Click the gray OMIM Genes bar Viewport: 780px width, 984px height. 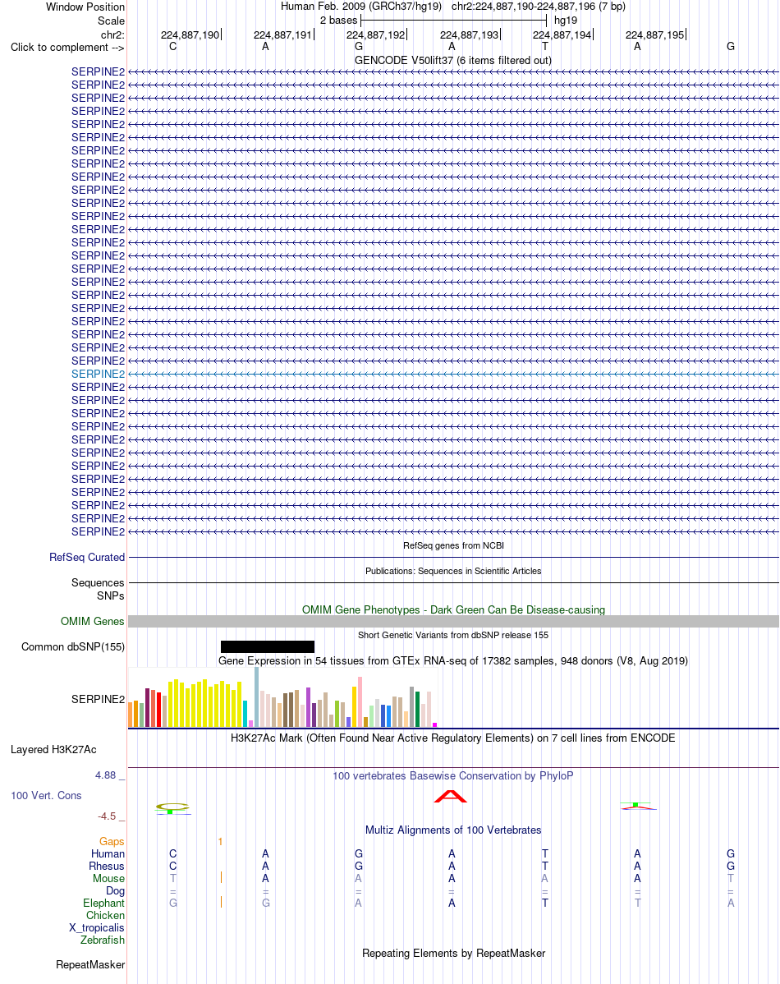tap(453, 621)
